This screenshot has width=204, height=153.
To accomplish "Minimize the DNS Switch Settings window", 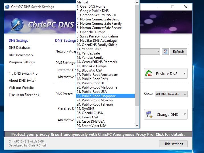I will (160, 7).
